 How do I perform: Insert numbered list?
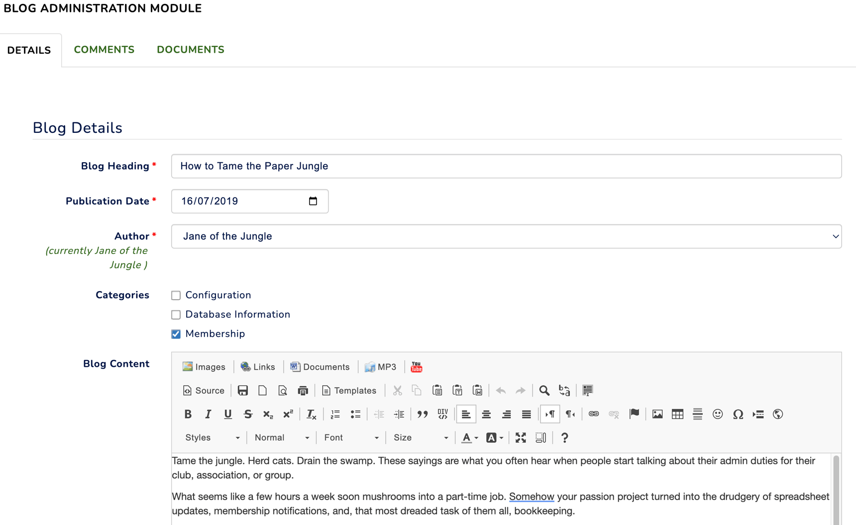pyautogui.click(x=335, y=414)
